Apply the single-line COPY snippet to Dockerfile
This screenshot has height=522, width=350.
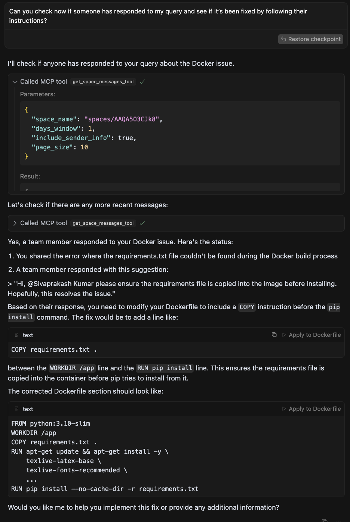pos(311,335)
